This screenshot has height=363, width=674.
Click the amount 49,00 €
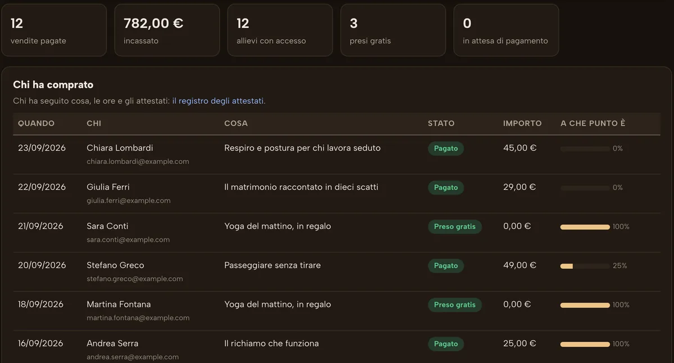pos(520,265)
